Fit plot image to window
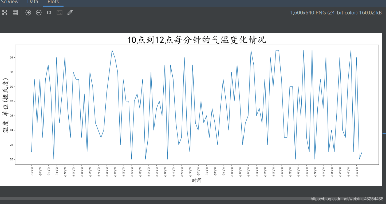The height and width of the screenshot is (204, 386). point(60,13)
